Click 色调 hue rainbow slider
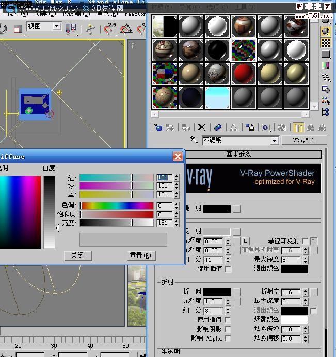Viewport: 336px width, 357px height. (117, 206)
